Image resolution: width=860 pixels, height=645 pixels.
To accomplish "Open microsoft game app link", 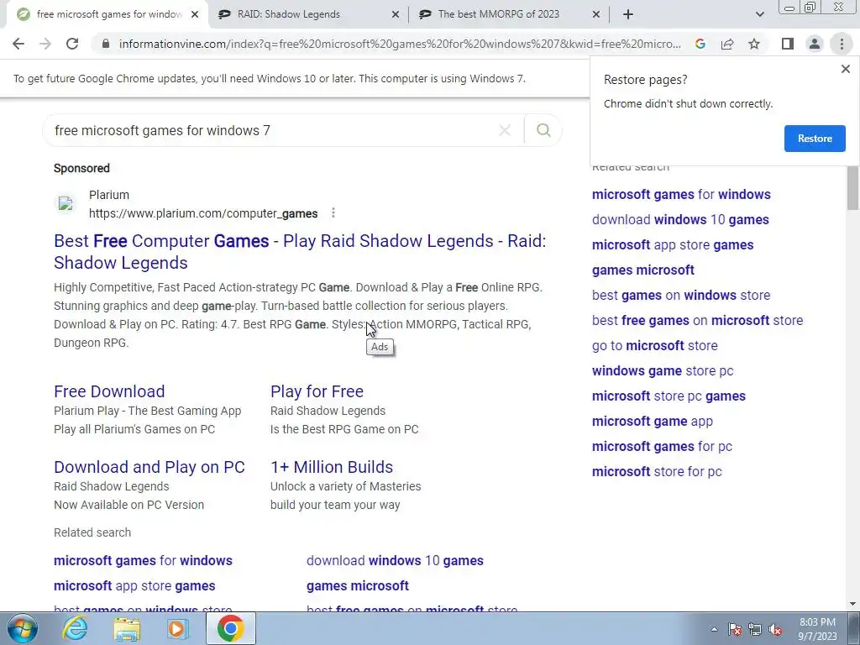I will pyautogui.click(x=652, y=422).
